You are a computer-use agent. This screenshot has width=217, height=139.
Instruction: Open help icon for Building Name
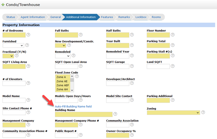115,114
